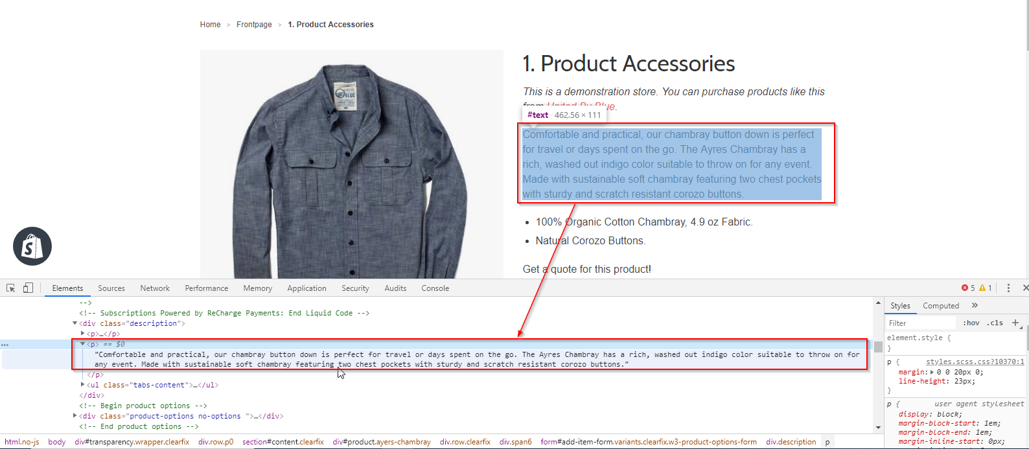Click the chambray shirt product image

(352, 165)
